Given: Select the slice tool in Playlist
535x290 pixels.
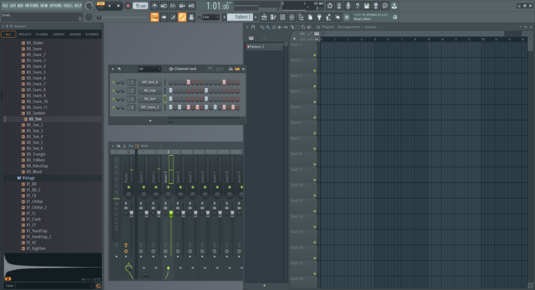Looking at the screenshot, I should point(292,27).
